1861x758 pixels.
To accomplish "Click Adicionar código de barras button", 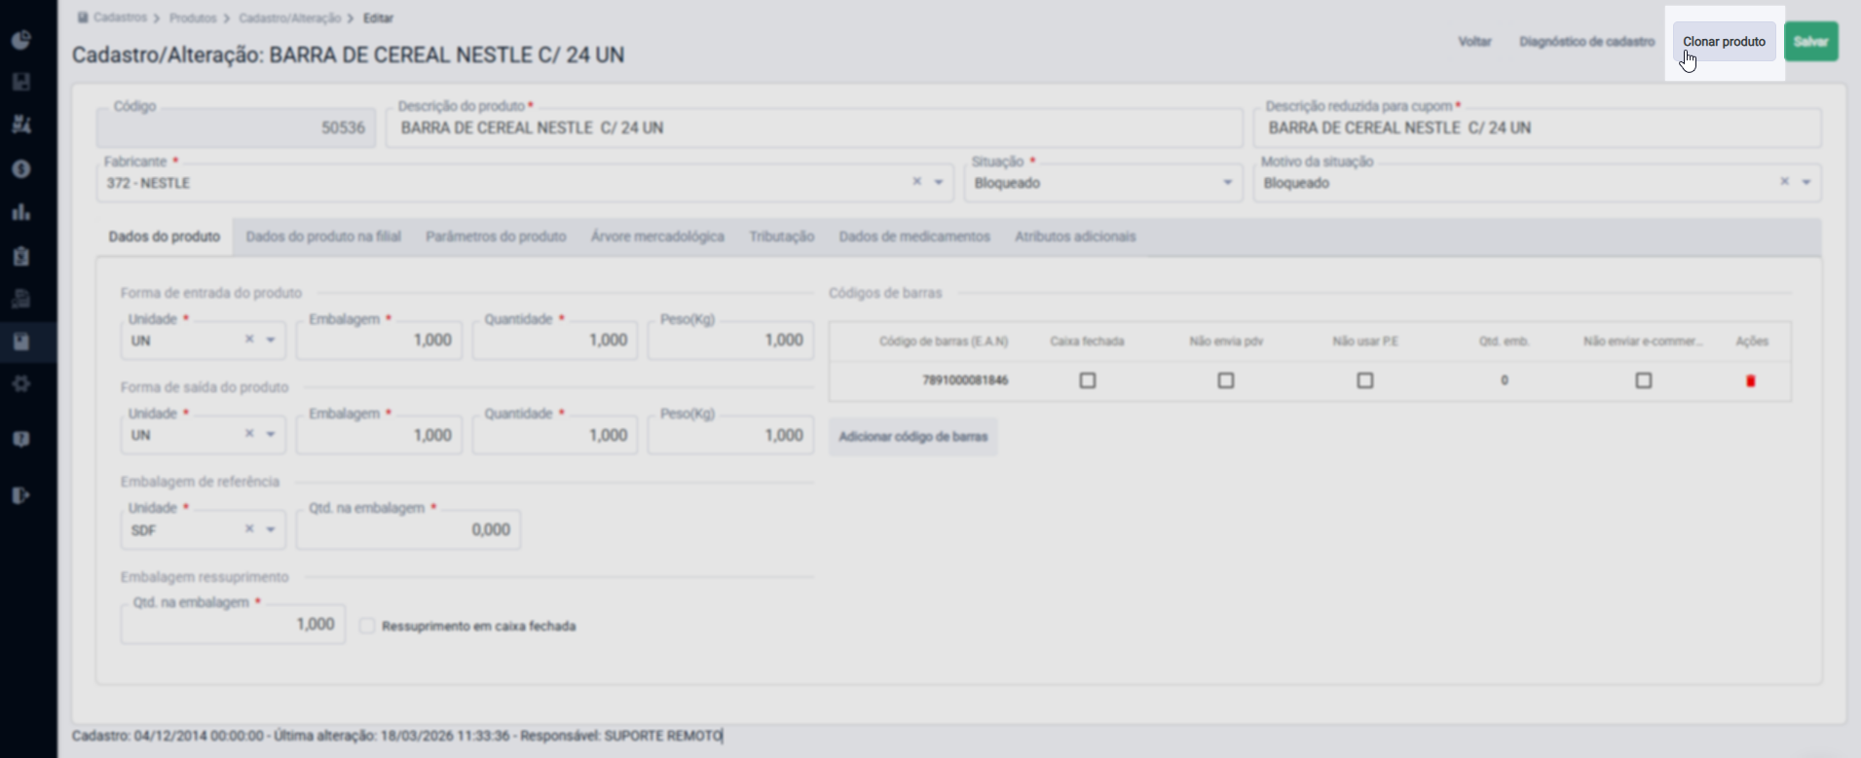I will tap(913, 437).
